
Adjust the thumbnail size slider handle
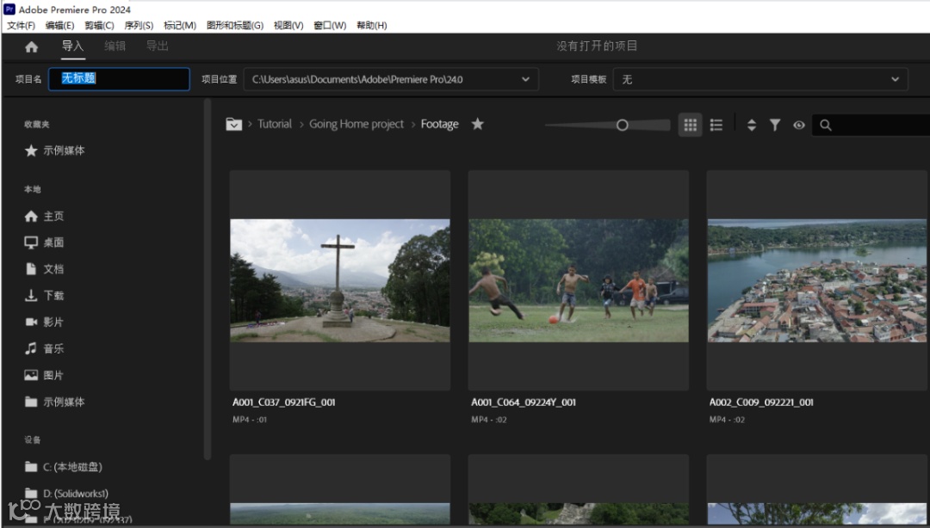(x=623, y=125)
